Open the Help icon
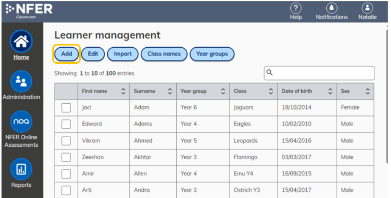Image resolution: width=391 pixels, height=198 pixels. (x=296, y=8)
